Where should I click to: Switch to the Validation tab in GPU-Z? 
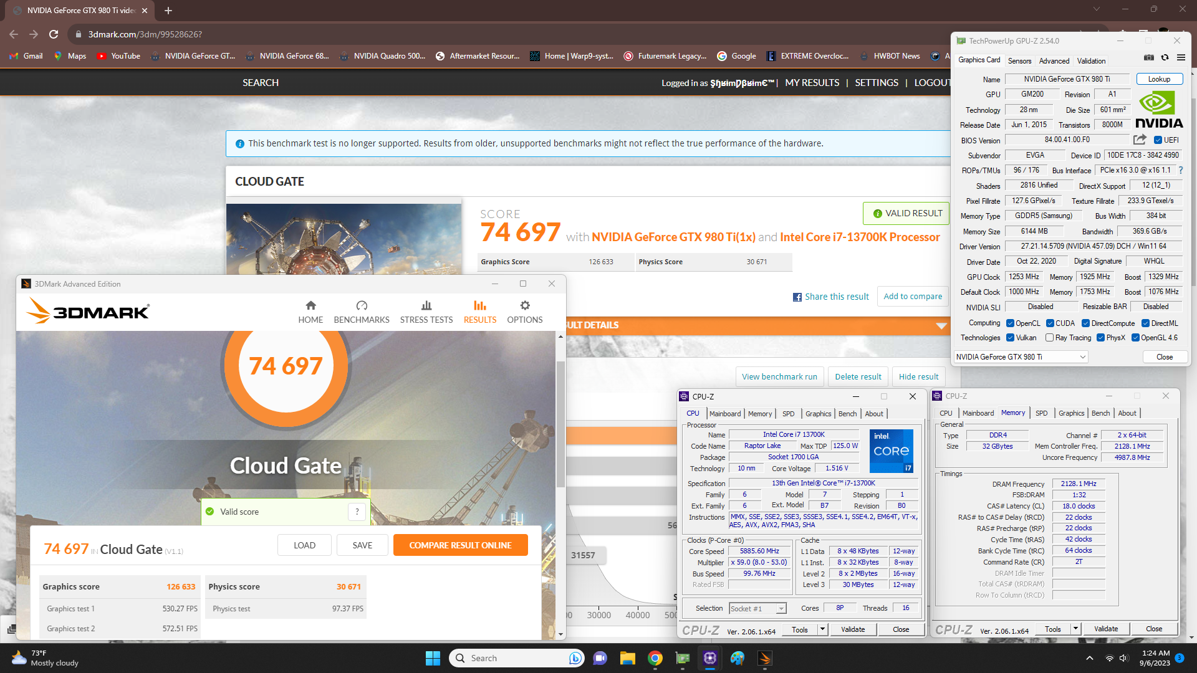[x=1091, y=60]
